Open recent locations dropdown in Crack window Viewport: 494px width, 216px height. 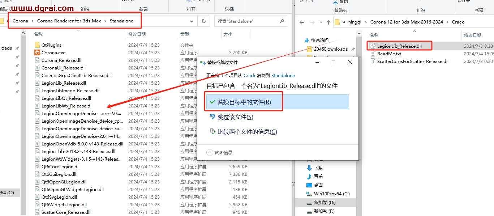coord(321,22)
